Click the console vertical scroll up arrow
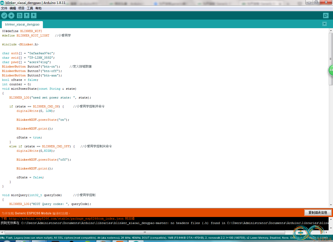Viewport: 333px width, 242px height. point(331,219)
